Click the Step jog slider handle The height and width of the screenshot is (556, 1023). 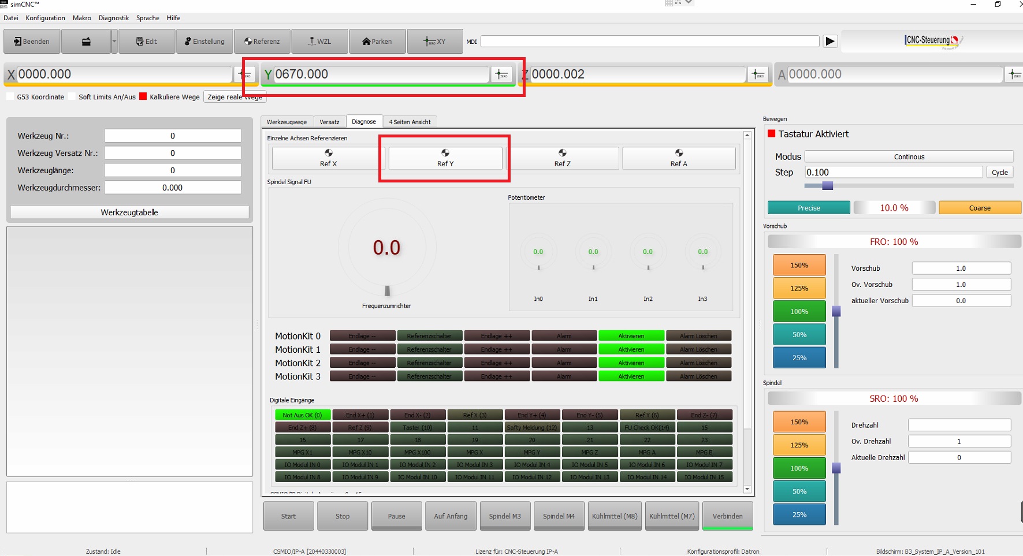(827, 186)
